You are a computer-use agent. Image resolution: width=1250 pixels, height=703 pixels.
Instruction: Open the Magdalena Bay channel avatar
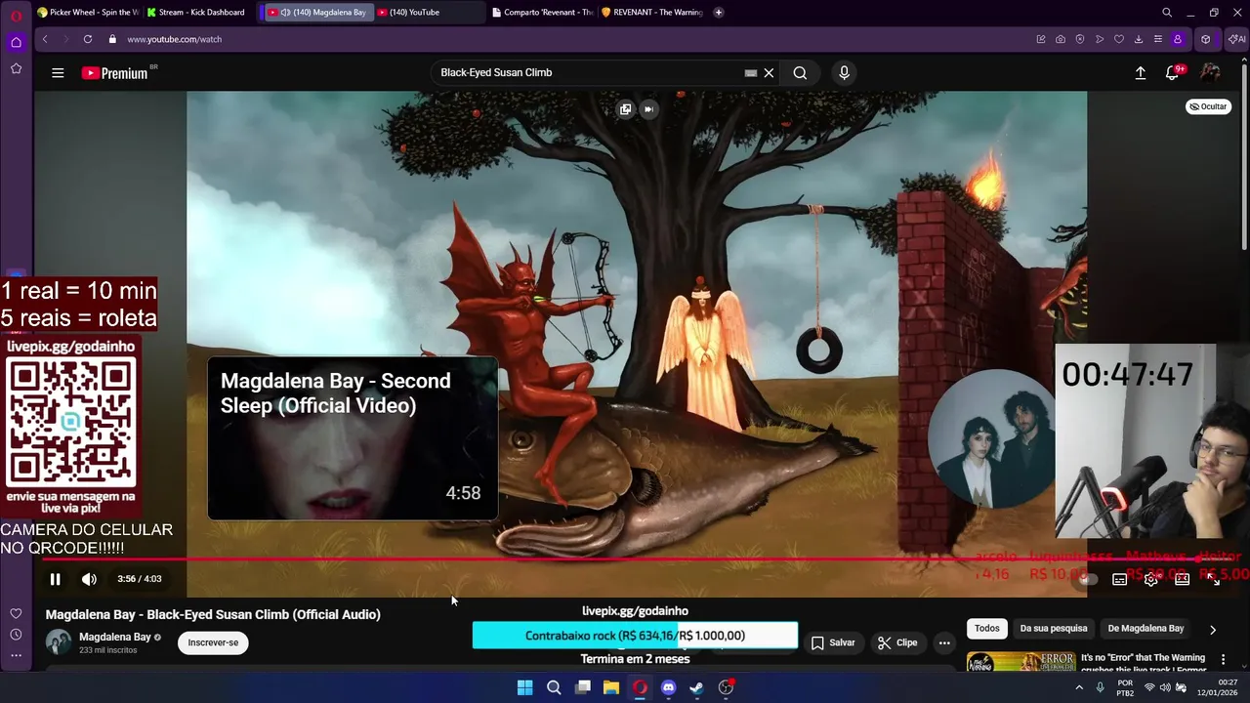tap(59, 641)
